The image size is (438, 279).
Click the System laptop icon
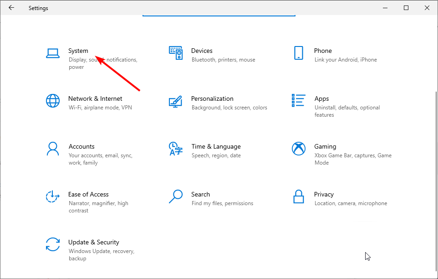[x=53, y=53]
